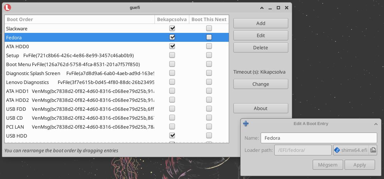Select the USB HDD entry
The width and height of the screenshot is (384, 179).
tap(117, 136)
